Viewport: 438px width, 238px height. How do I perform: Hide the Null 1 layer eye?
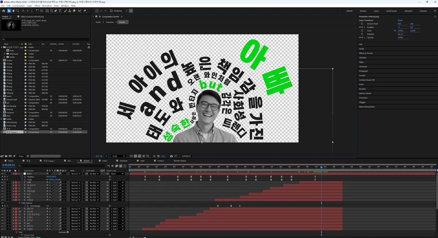[2, 174]
